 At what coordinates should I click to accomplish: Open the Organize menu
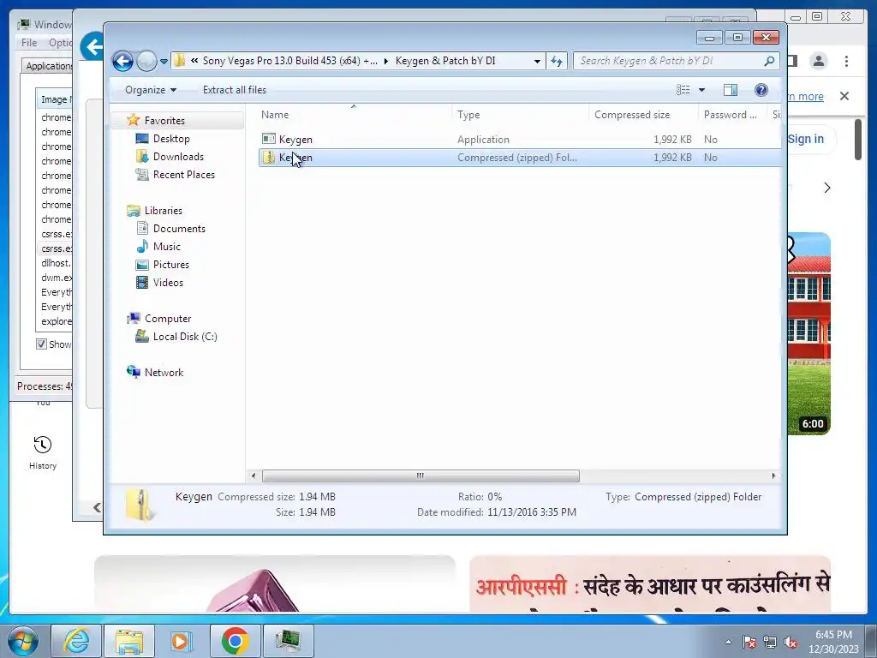tap(151, 90)
